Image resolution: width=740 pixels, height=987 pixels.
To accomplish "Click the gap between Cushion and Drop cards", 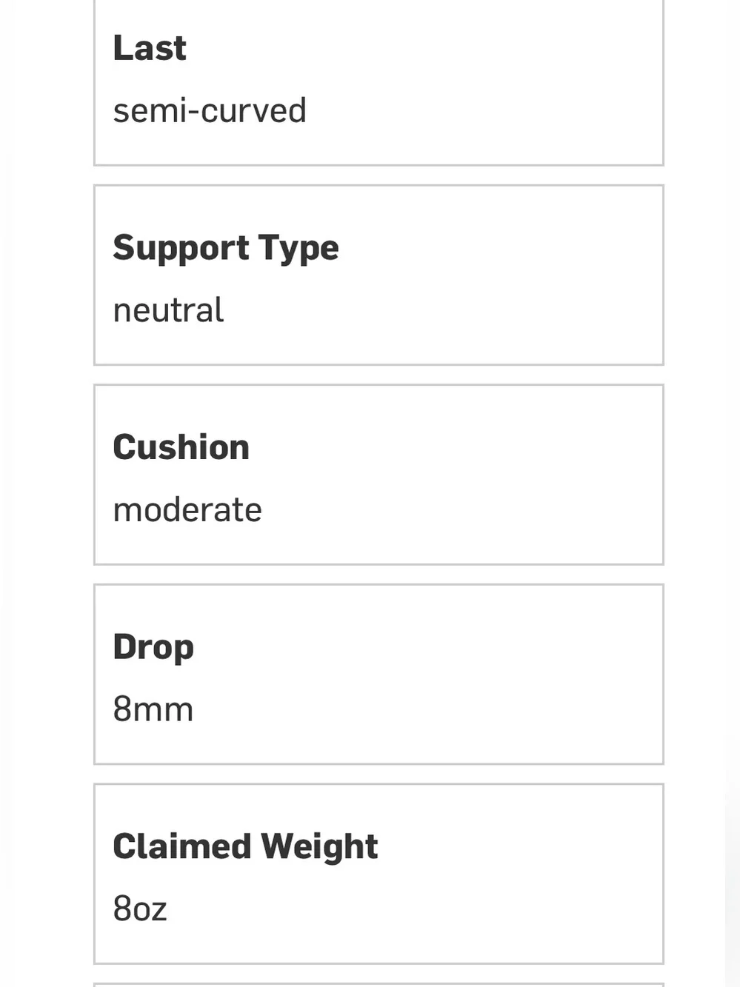I will coord(379,575).
